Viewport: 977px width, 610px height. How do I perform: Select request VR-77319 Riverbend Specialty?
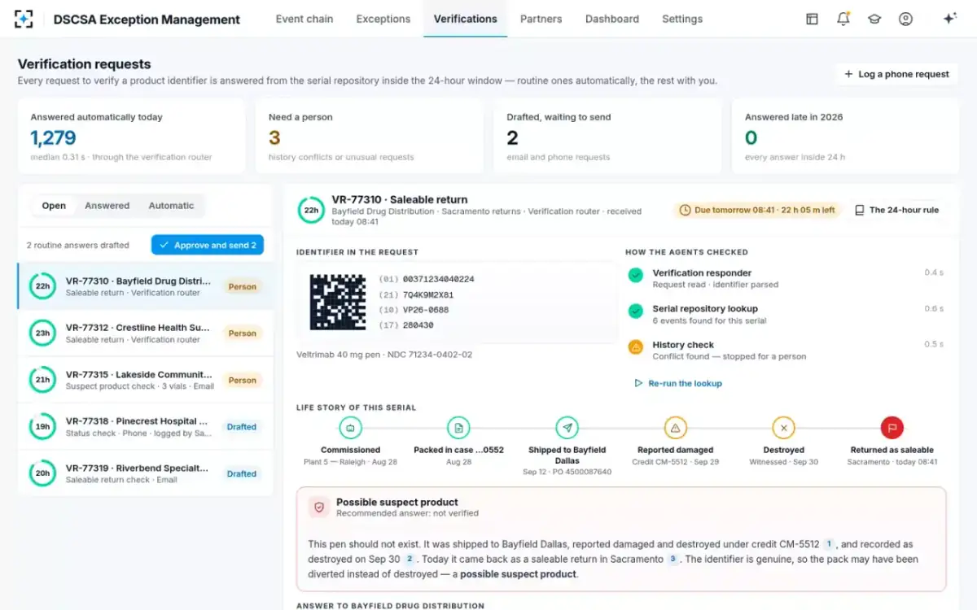(146, 473)
